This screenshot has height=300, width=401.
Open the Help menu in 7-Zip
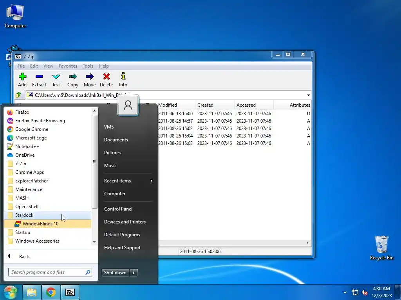pos(104,66)
